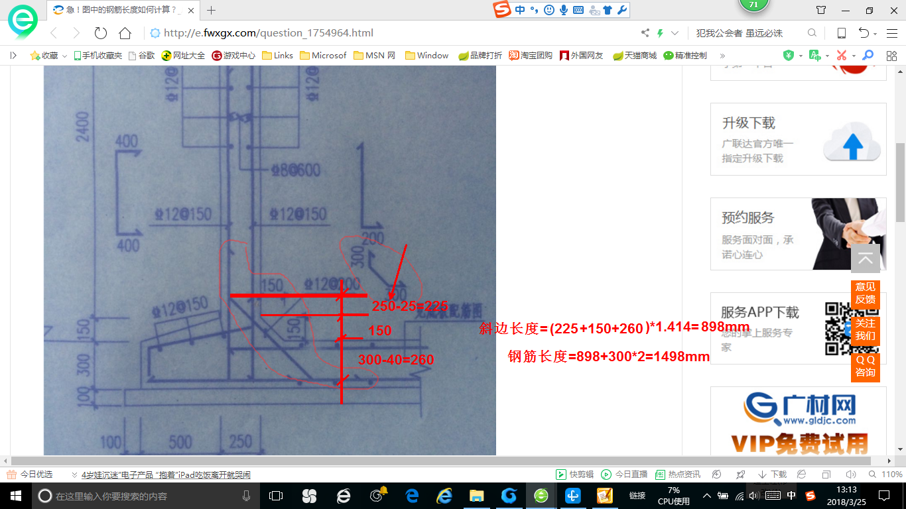
Task: Reload the current page
Action: point(101,33)
